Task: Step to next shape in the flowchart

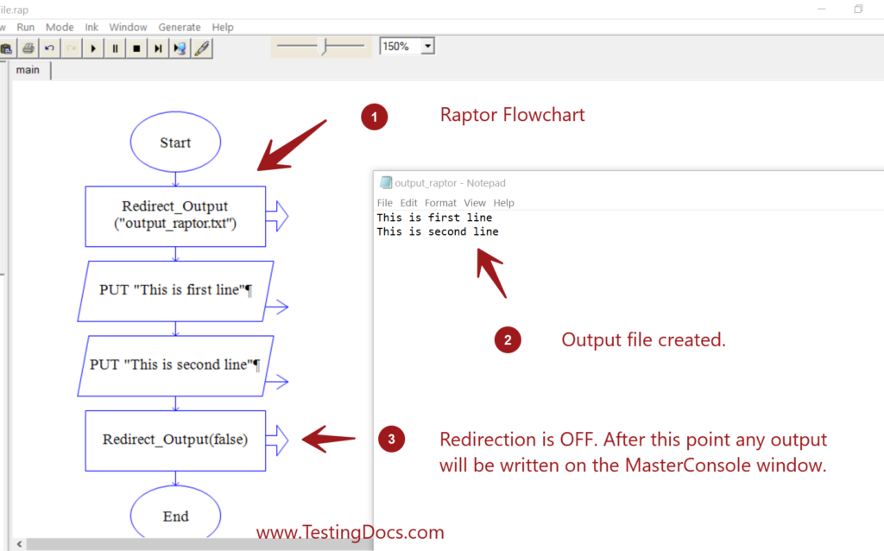Action: point(158,48)
